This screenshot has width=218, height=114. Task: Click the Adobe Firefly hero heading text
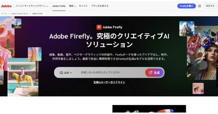pos(109,40)
